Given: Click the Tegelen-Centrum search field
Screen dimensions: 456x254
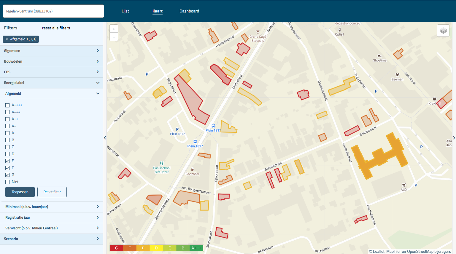Looking at the screenshot, I should pos(53,11).
